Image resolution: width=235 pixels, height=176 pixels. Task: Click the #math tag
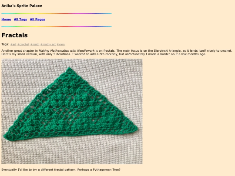(35, 44)
